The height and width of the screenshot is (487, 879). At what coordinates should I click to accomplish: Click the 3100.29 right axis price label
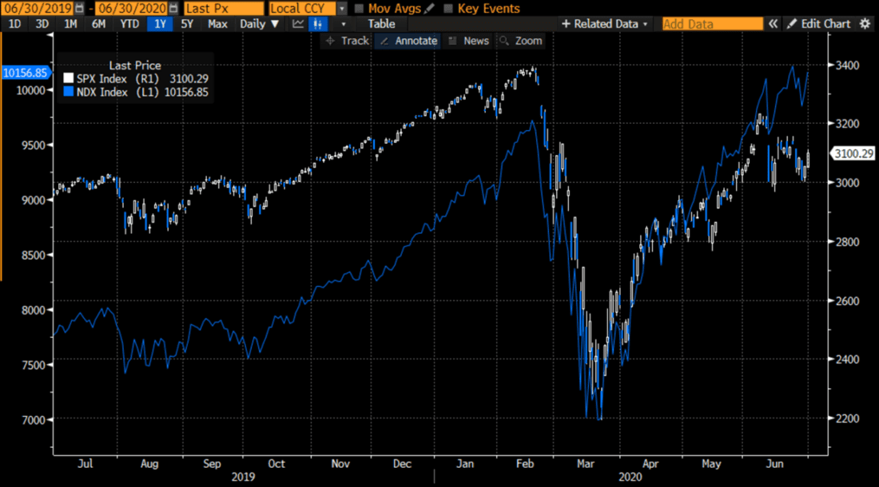click(x=853, y=153)
